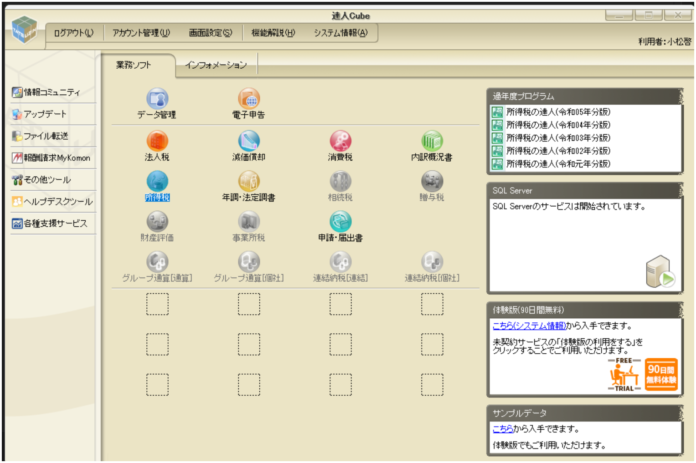696x463 pixels.
Task: Select the 所得税 income tax icon
Action: [x=157, y=182]
